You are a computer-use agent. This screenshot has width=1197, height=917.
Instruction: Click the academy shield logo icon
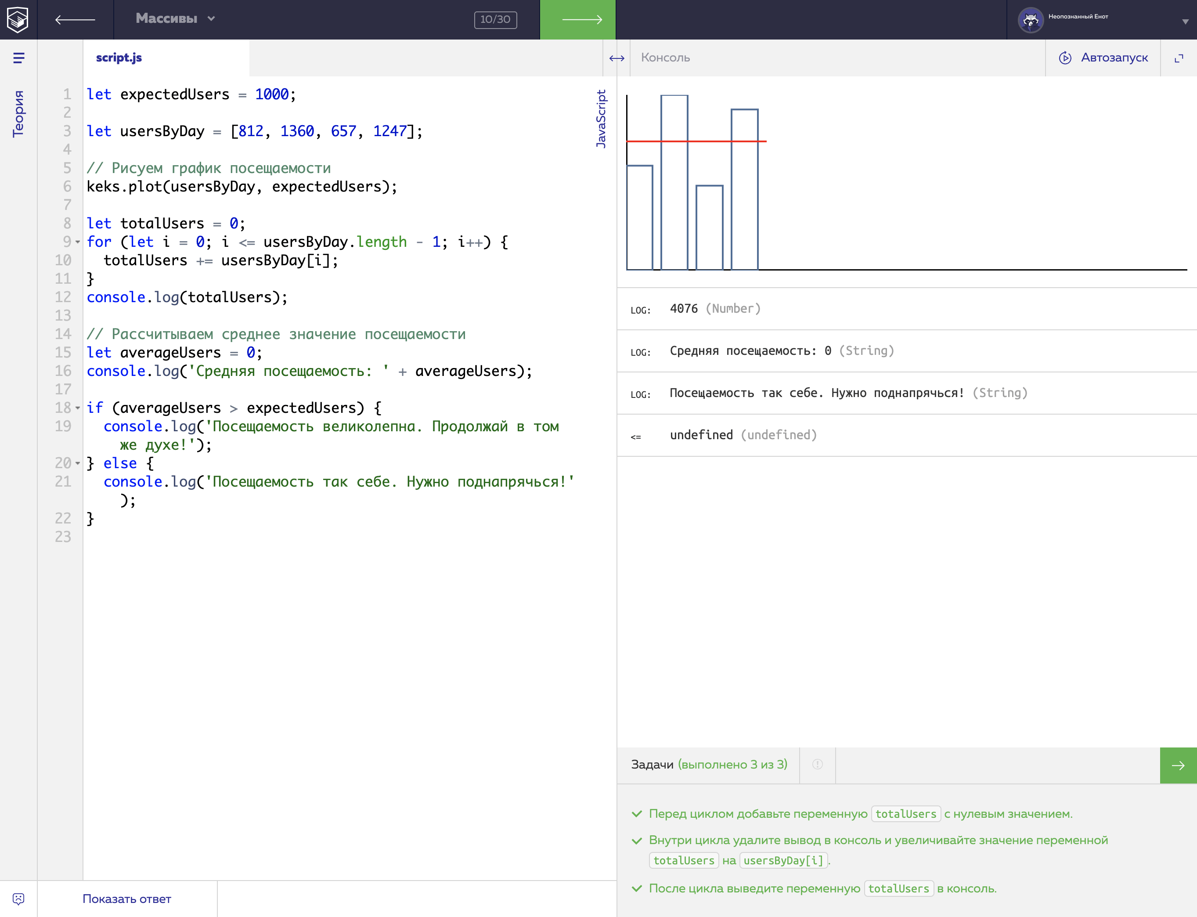coord(18,20)
